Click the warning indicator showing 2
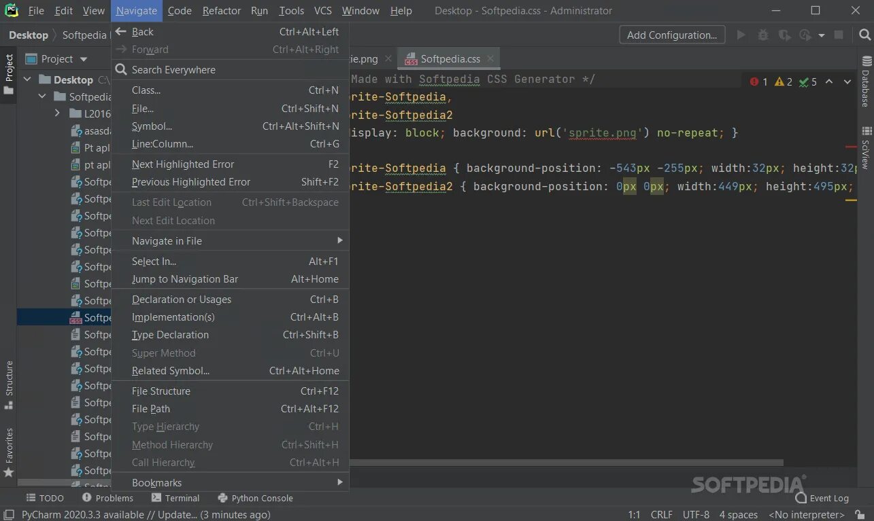This screenshot has width=874, height=521. coord(784,82)
